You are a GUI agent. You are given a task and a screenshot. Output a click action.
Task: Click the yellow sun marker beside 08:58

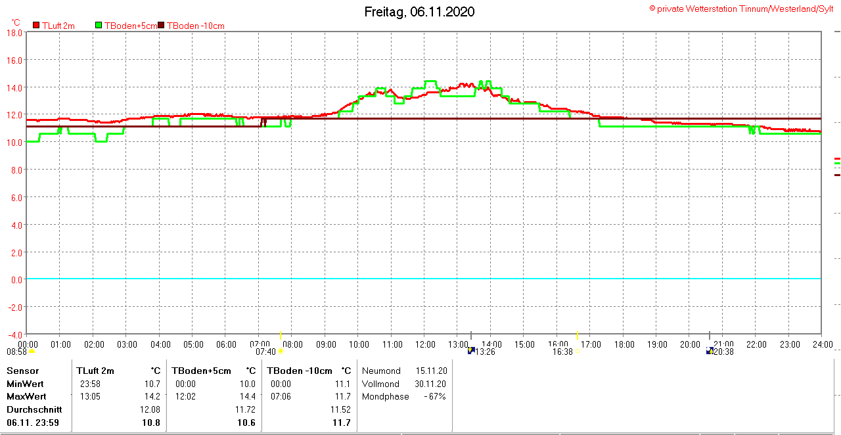click(x=32, y=352)
